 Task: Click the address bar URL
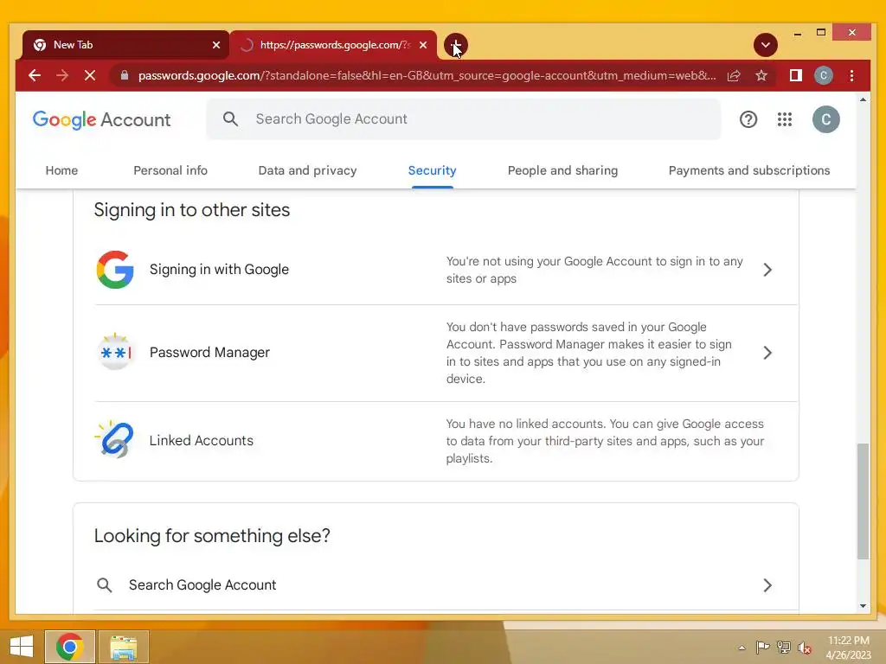coord(427,76)
